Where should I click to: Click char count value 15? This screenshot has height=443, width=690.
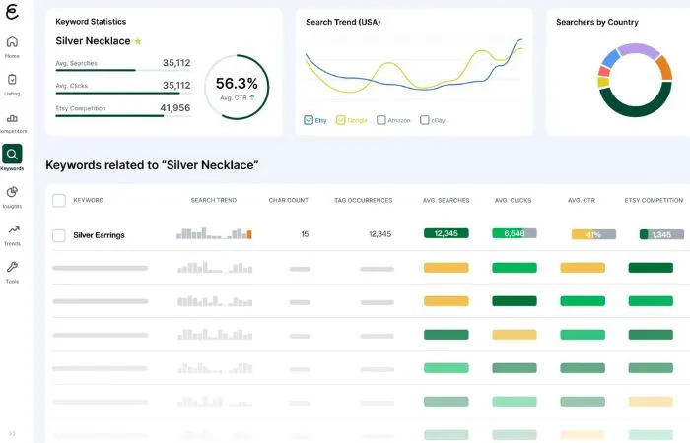click(305, 234)
